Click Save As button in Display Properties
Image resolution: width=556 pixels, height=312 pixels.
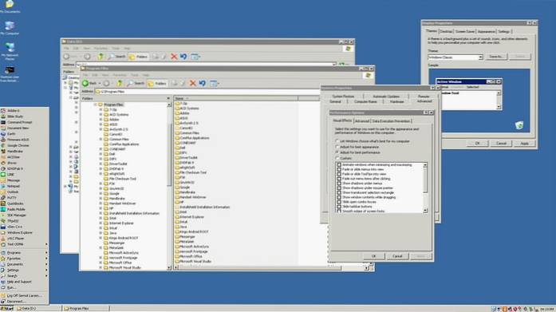point(496,57)
